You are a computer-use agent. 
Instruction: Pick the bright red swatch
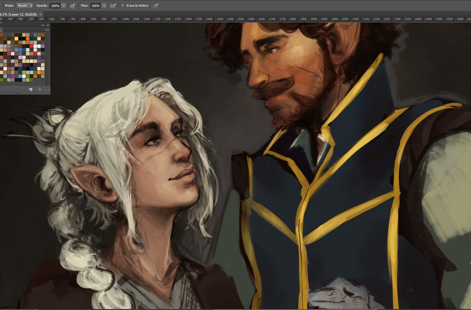point(31,46)
